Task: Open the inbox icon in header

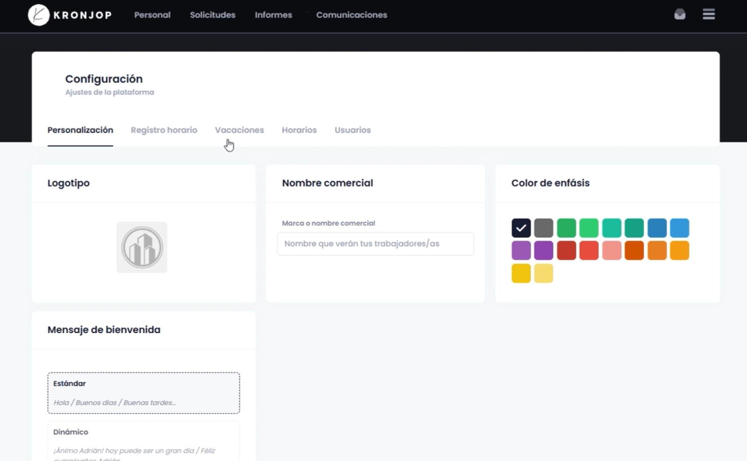Action: [x=680, y=15]
